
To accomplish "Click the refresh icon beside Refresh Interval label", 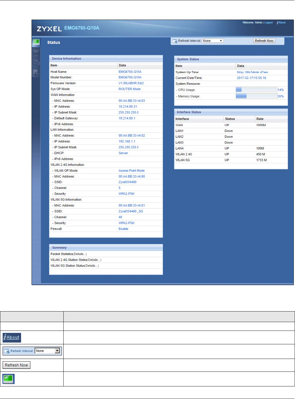I will (x=175, y=41).
